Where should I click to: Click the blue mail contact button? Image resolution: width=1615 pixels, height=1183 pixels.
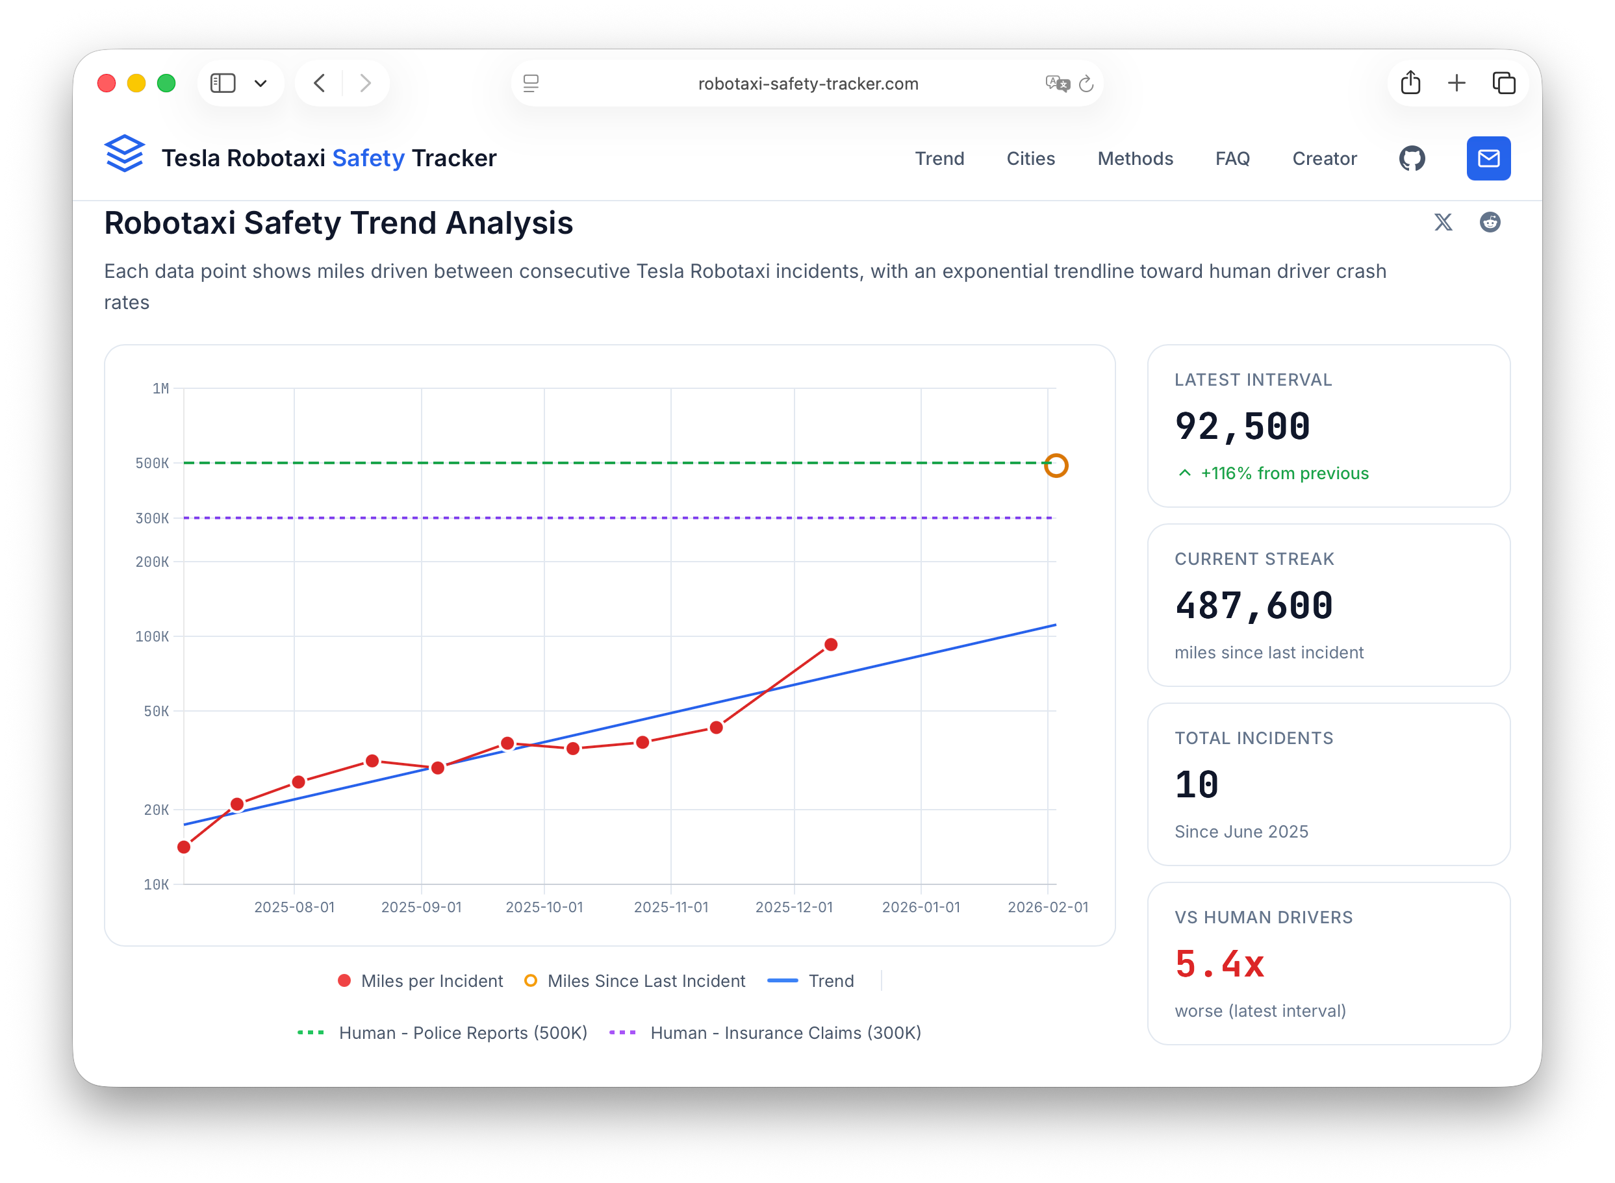click(x=1488, y=158)
